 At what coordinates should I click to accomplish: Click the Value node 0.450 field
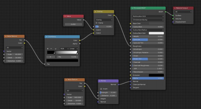[73, 24]
